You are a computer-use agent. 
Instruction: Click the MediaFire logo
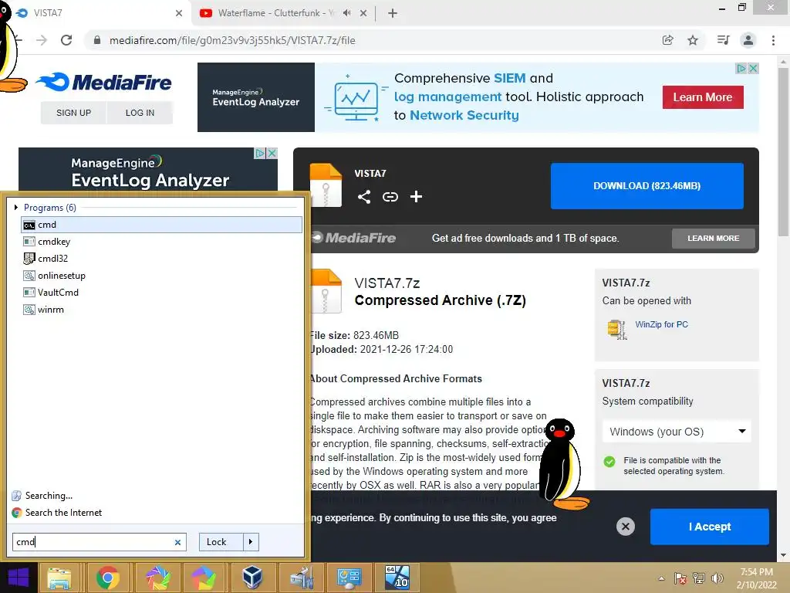click(x=104, y=82)
